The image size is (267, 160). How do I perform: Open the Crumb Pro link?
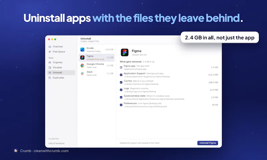(x=54, y=139)
